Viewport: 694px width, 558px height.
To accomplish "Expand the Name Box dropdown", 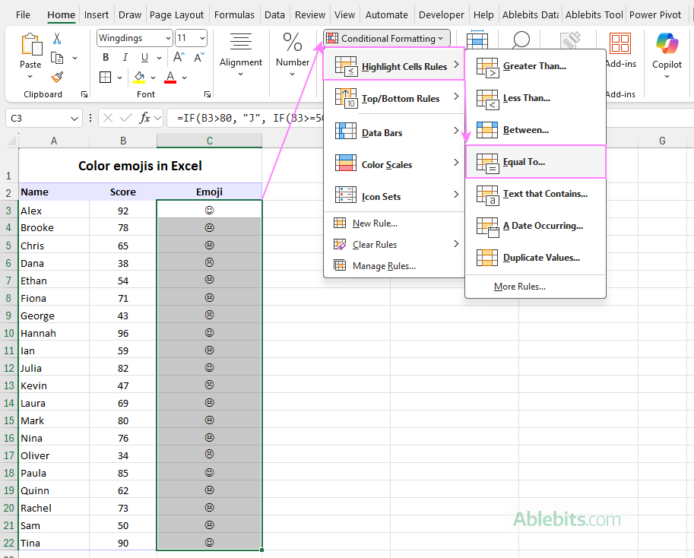I will tap(74, 119).
